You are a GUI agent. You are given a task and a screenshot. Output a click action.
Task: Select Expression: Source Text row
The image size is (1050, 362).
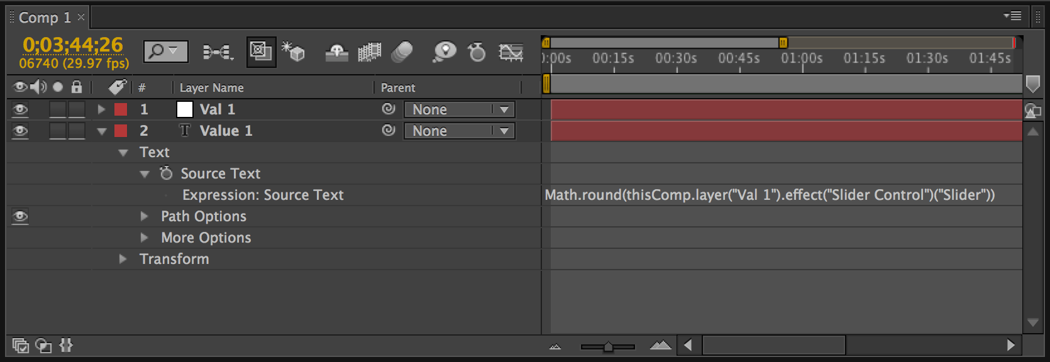[x=263, y=195]
